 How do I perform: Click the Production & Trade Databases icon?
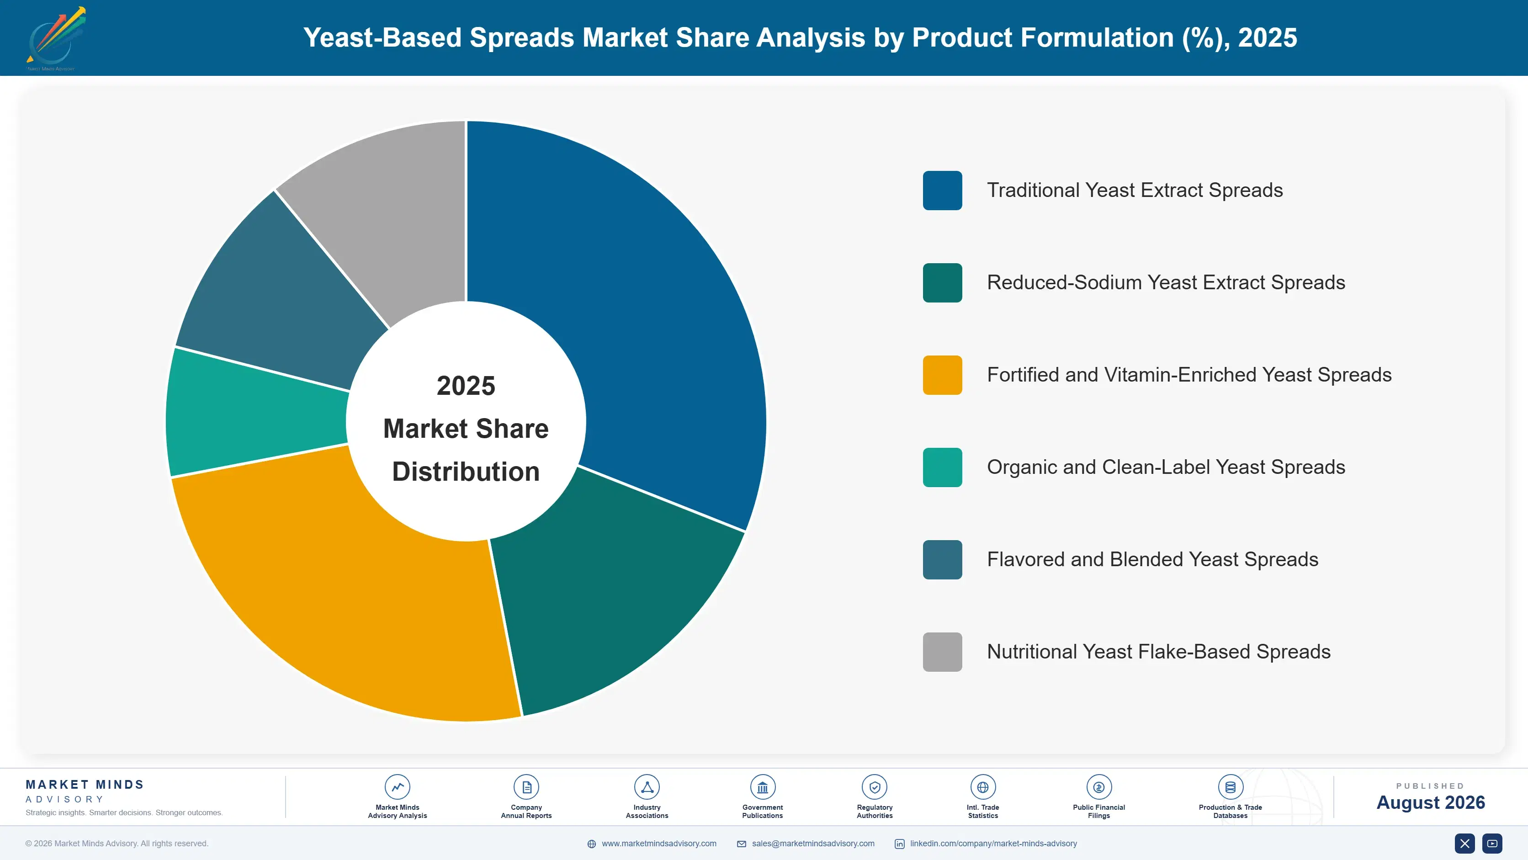click(1230, 787)
